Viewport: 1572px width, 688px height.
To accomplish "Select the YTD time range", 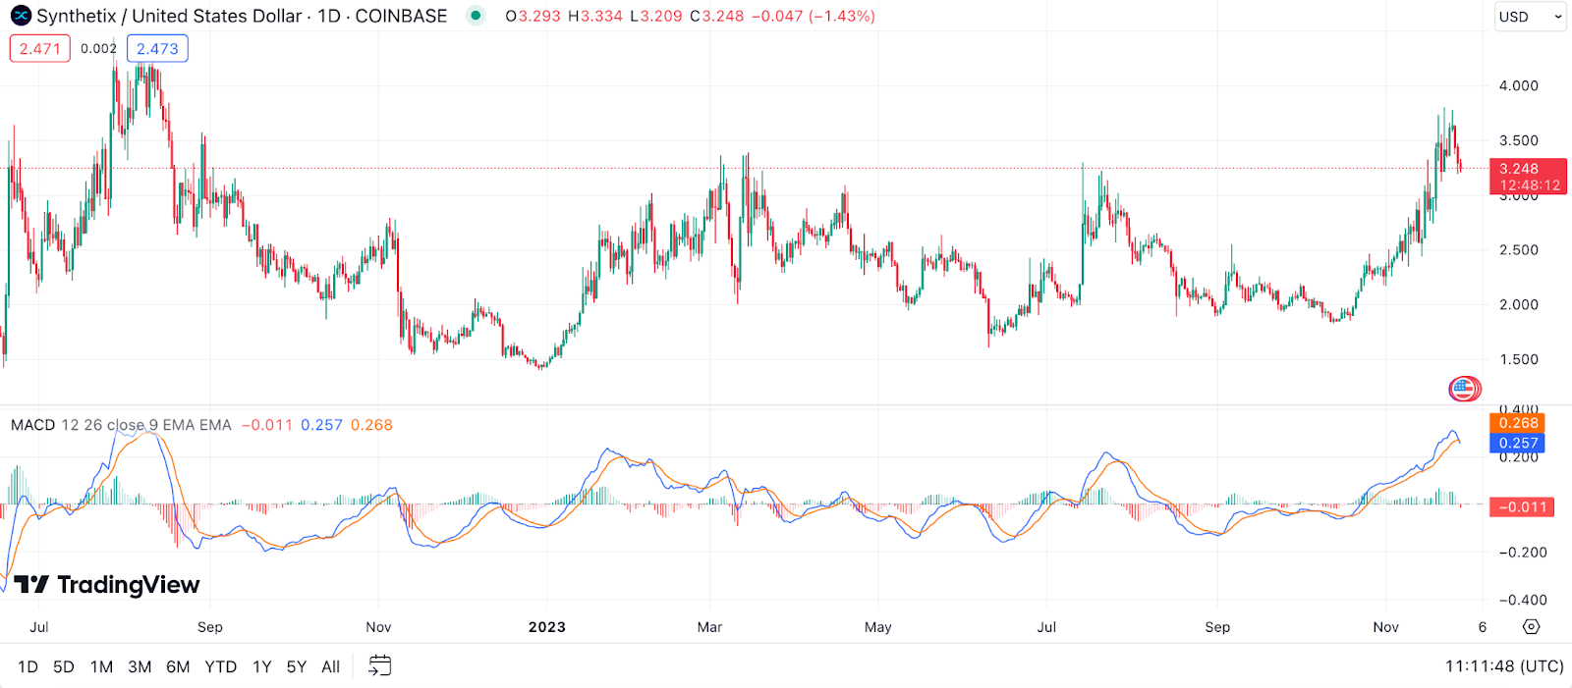I will coord(220,666).
